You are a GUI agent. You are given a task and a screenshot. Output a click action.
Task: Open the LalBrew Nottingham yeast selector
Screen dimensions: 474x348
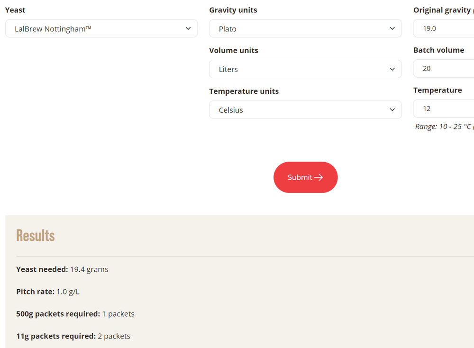101,28
